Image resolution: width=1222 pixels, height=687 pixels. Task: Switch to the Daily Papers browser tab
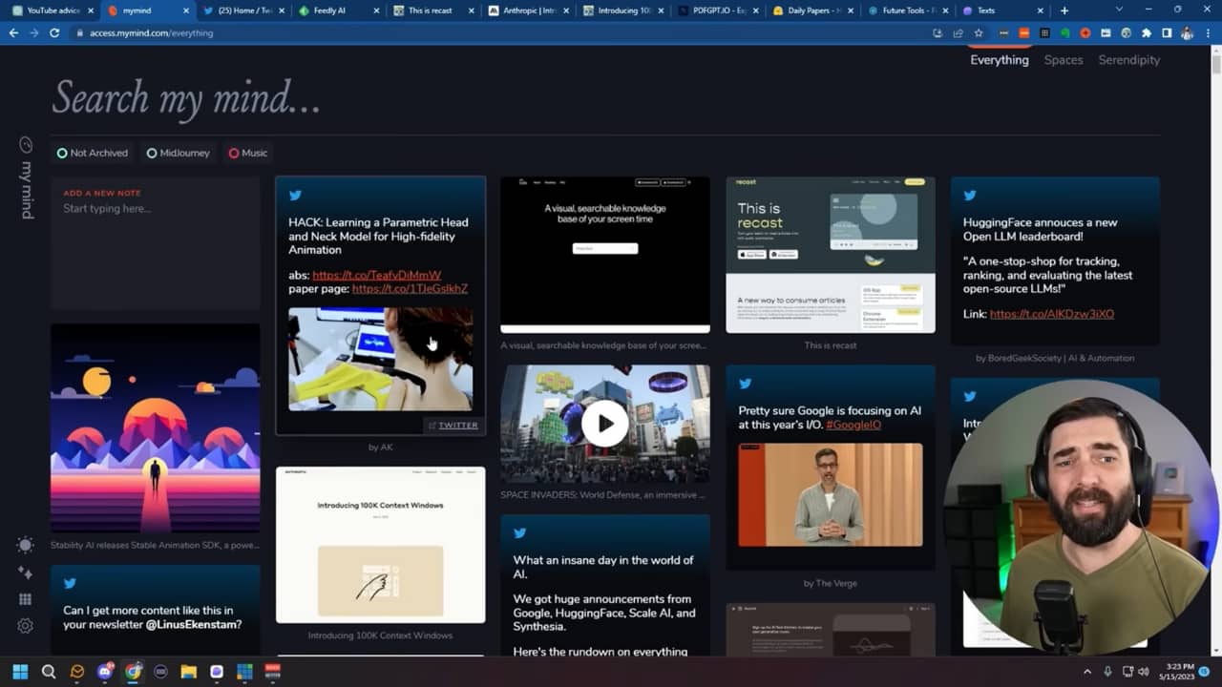[x=814, y=10]
